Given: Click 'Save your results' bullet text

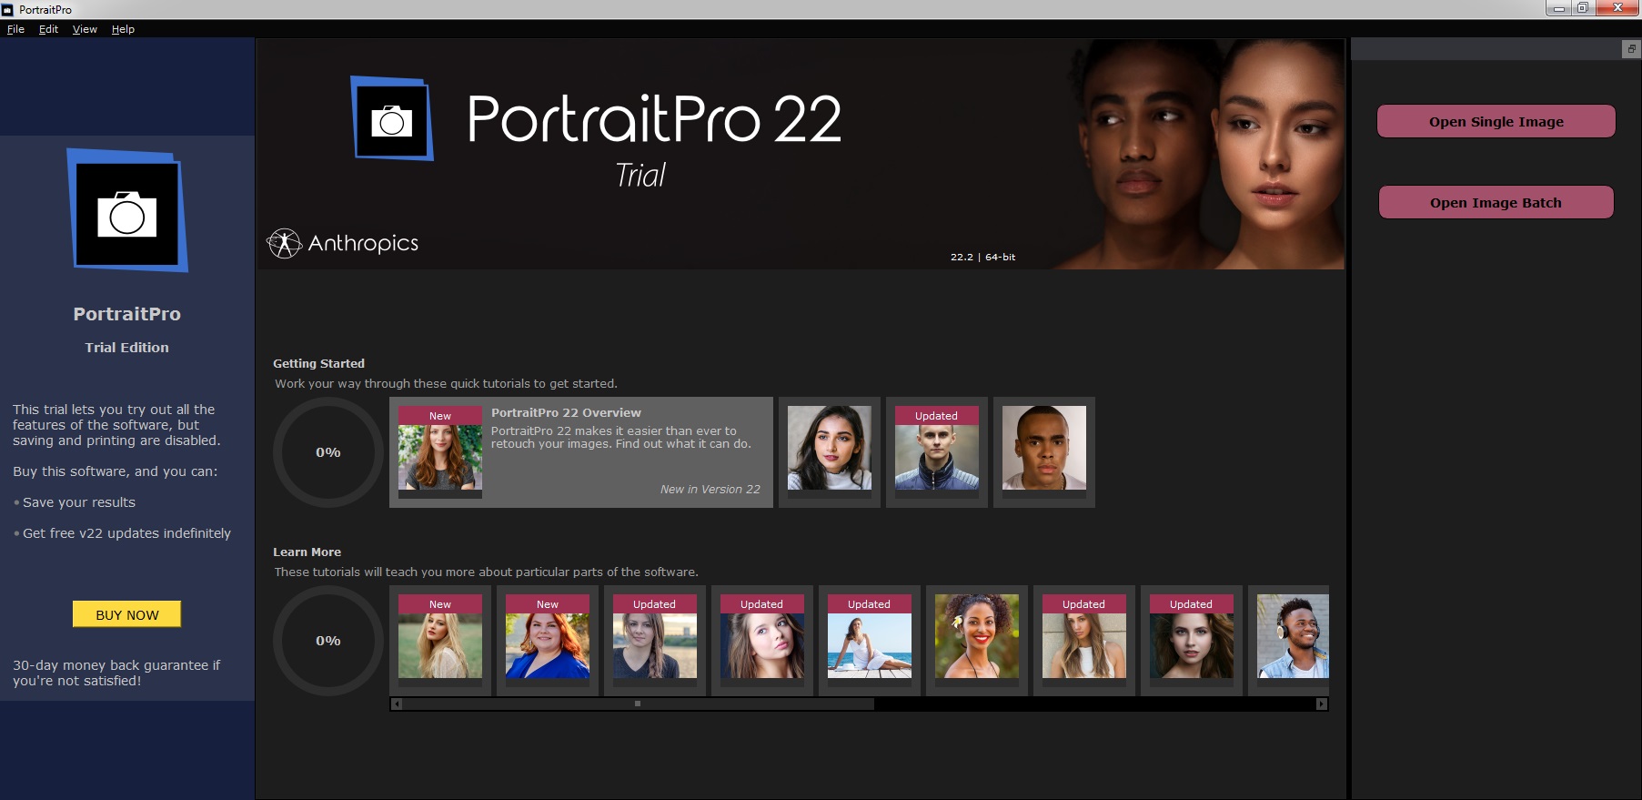Looking at the screenshot, I should (x=78, y=502).
